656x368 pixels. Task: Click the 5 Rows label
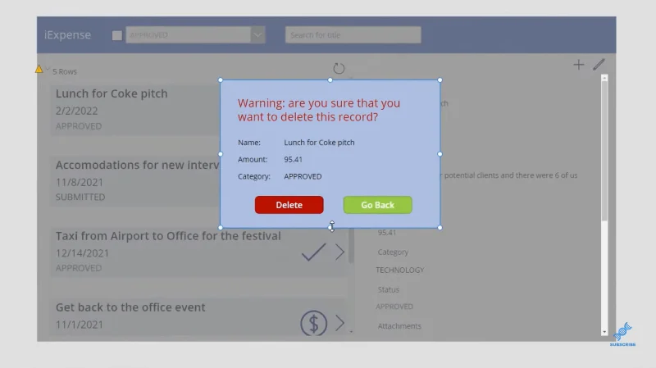pos(65,71)
